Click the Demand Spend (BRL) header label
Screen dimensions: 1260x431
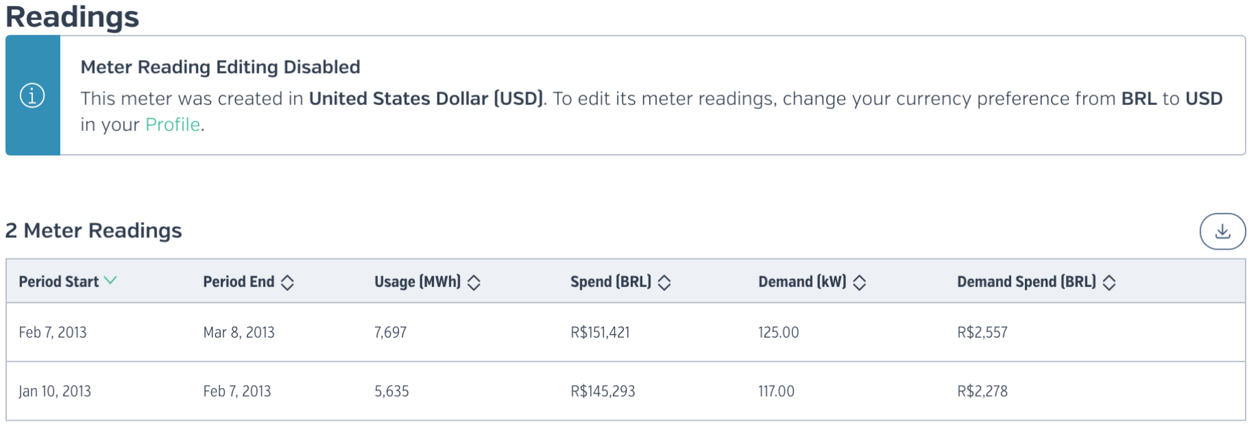(x=1026, y=282)
